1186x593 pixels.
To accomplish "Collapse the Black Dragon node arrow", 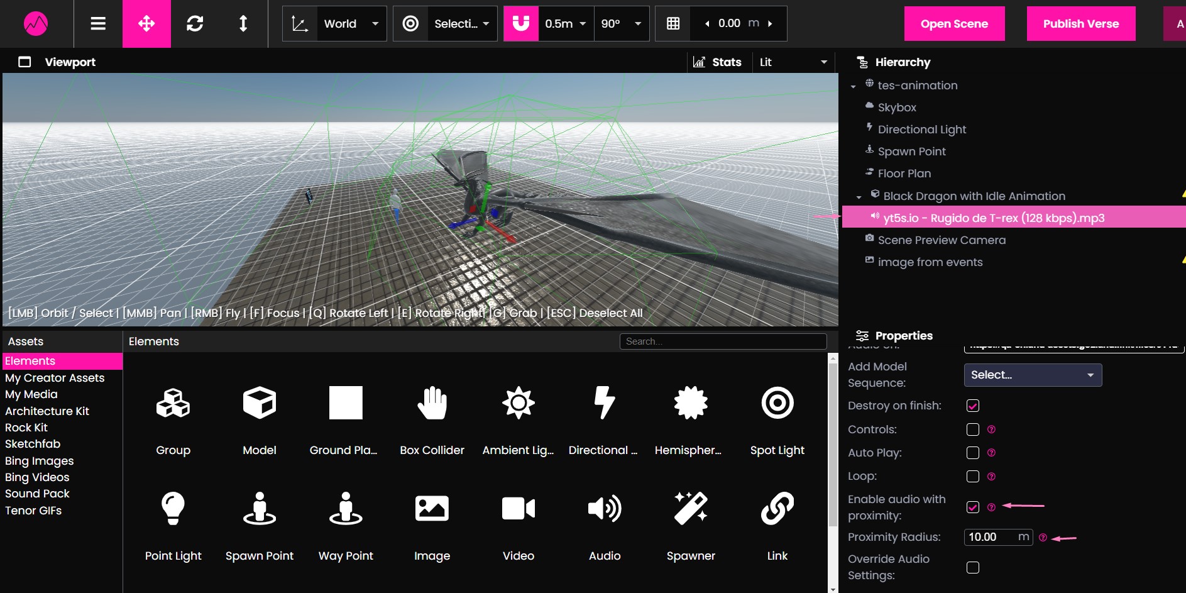I will coord(859,197).
